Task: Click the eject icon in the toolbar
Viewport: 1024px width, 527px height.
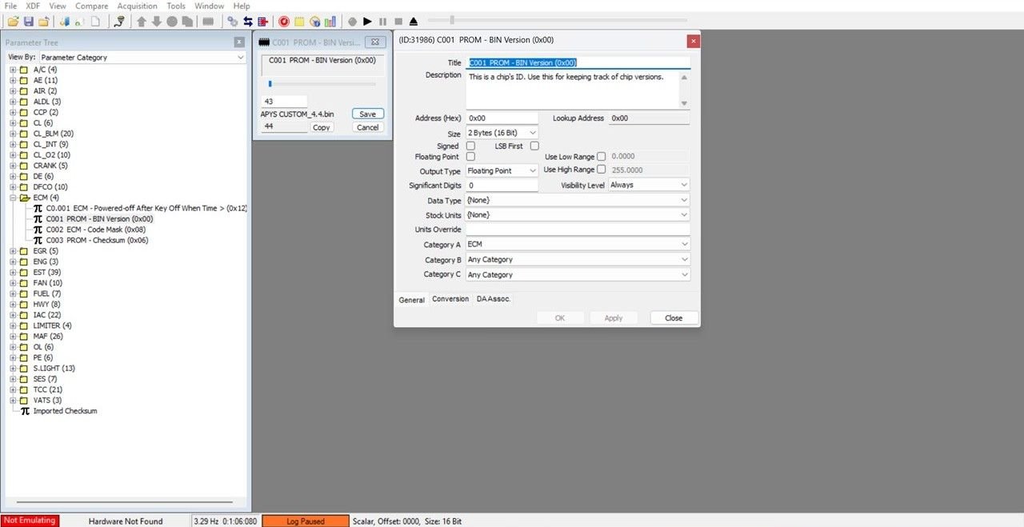Action: tap(414, 22)
